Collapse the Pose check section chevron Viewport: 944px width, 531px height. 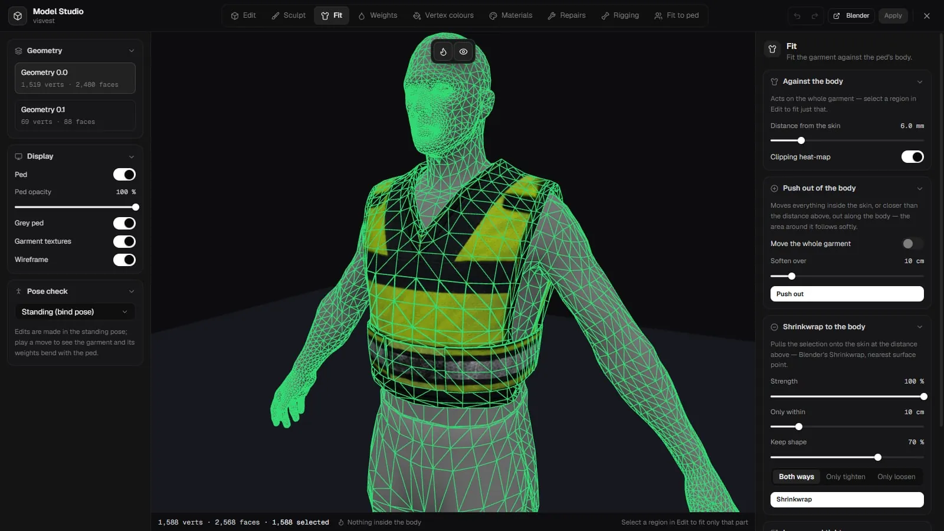(132, 291)
